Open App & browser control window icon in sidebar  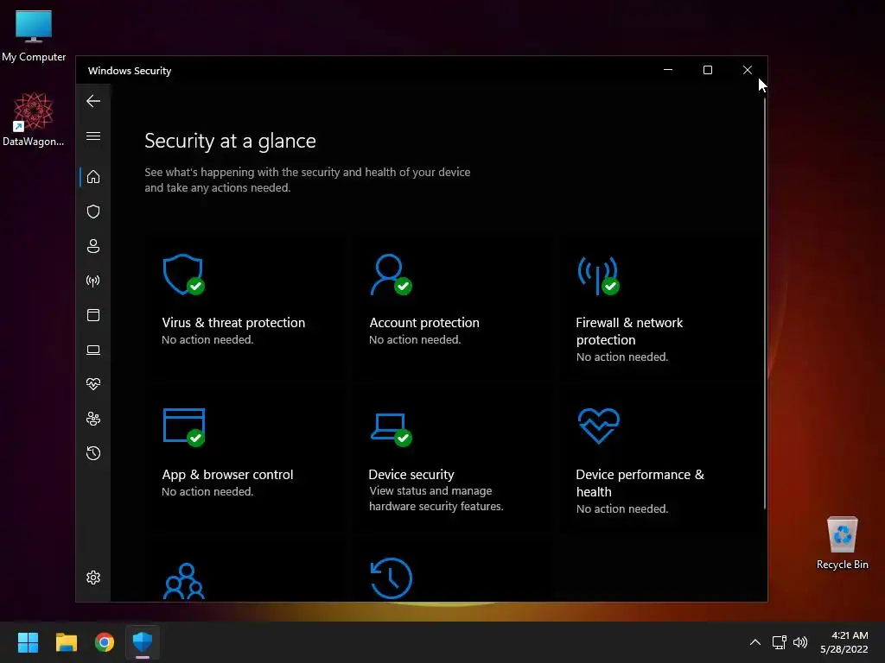click(x=93, y=315)
